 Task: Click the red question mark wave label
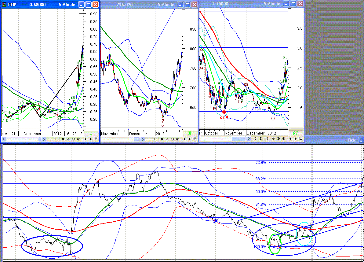163,121
